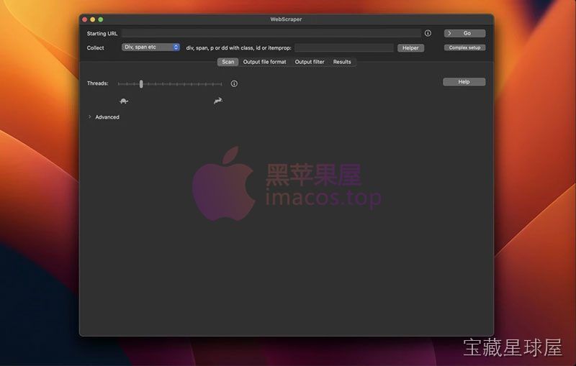Expand the Advanced section
This screenshot has height=366, width=576.
tap(89, 117)
